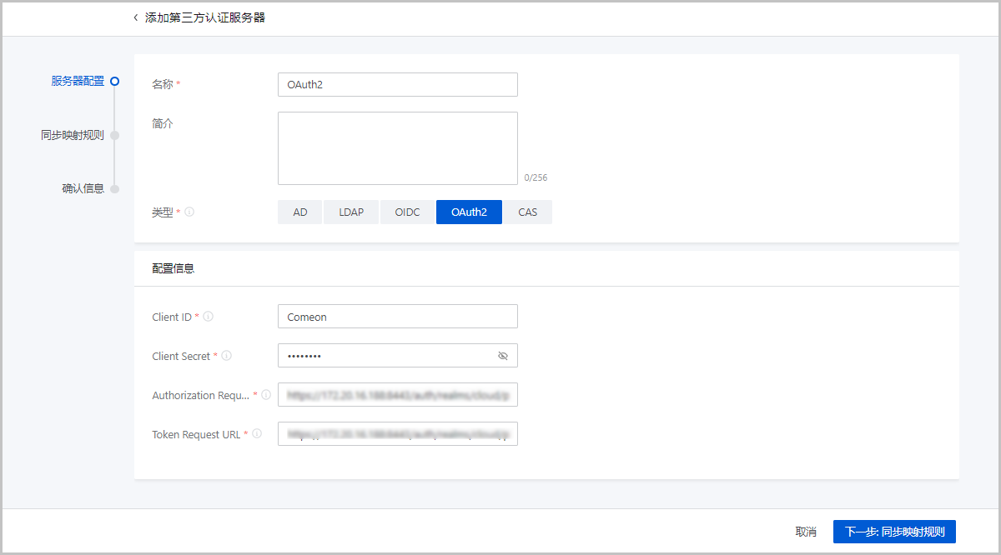Click the Token Request URL info icon

tap(257, 434)
